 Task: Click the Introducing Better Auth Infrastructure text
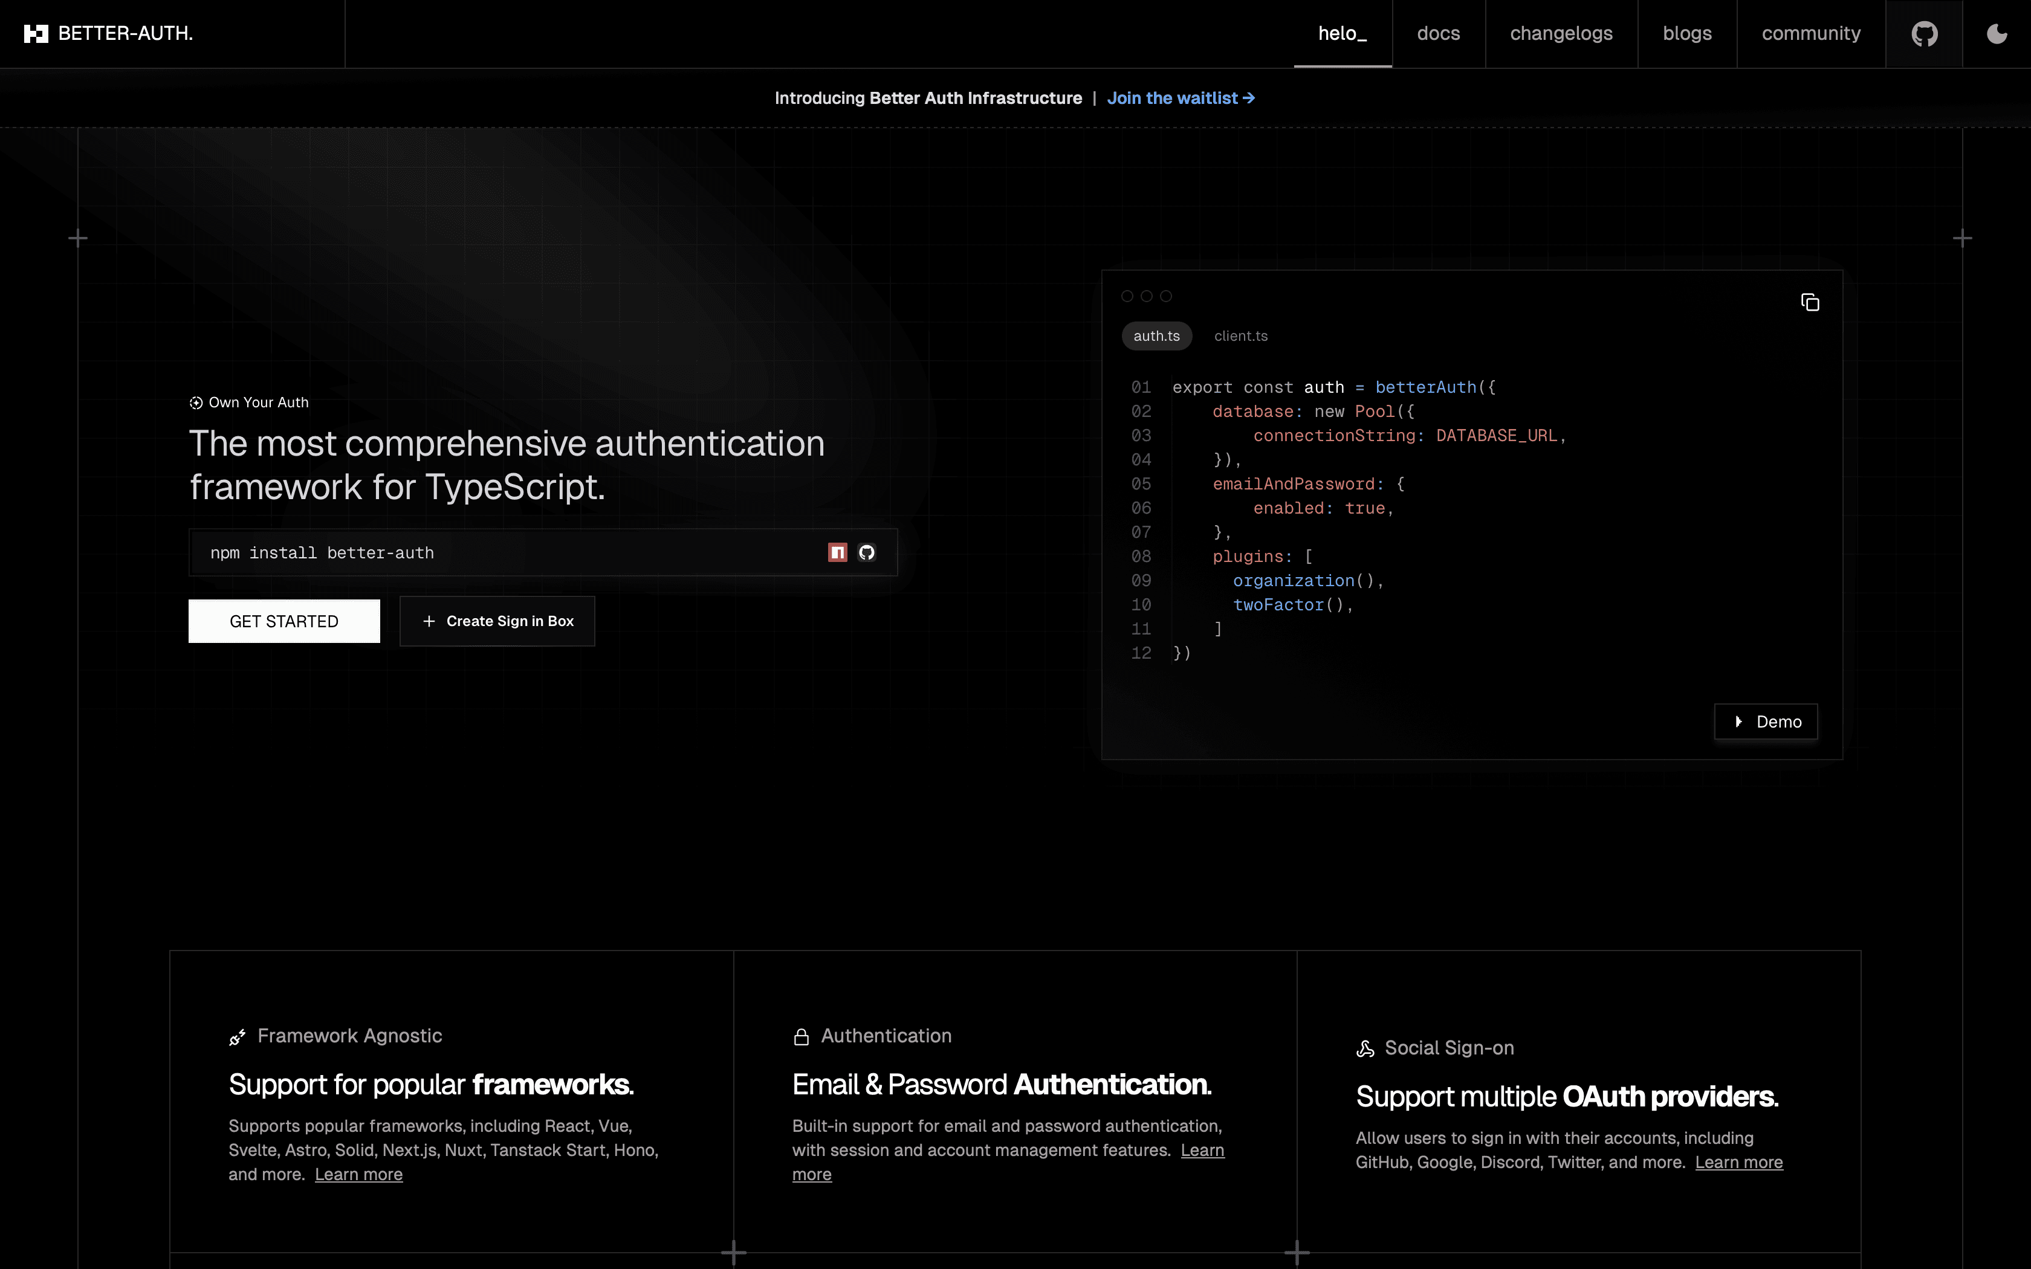[928, 98]
